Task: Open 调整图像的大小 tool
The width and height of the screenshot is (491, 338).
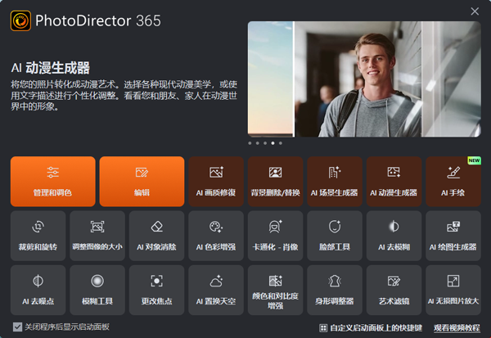Action: (x=97, y=236)
